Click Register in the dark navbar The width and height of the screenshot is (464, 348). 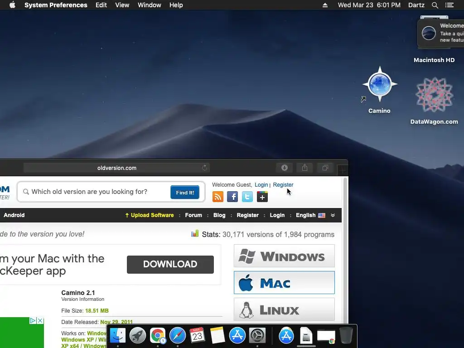(x=248, y=215)
